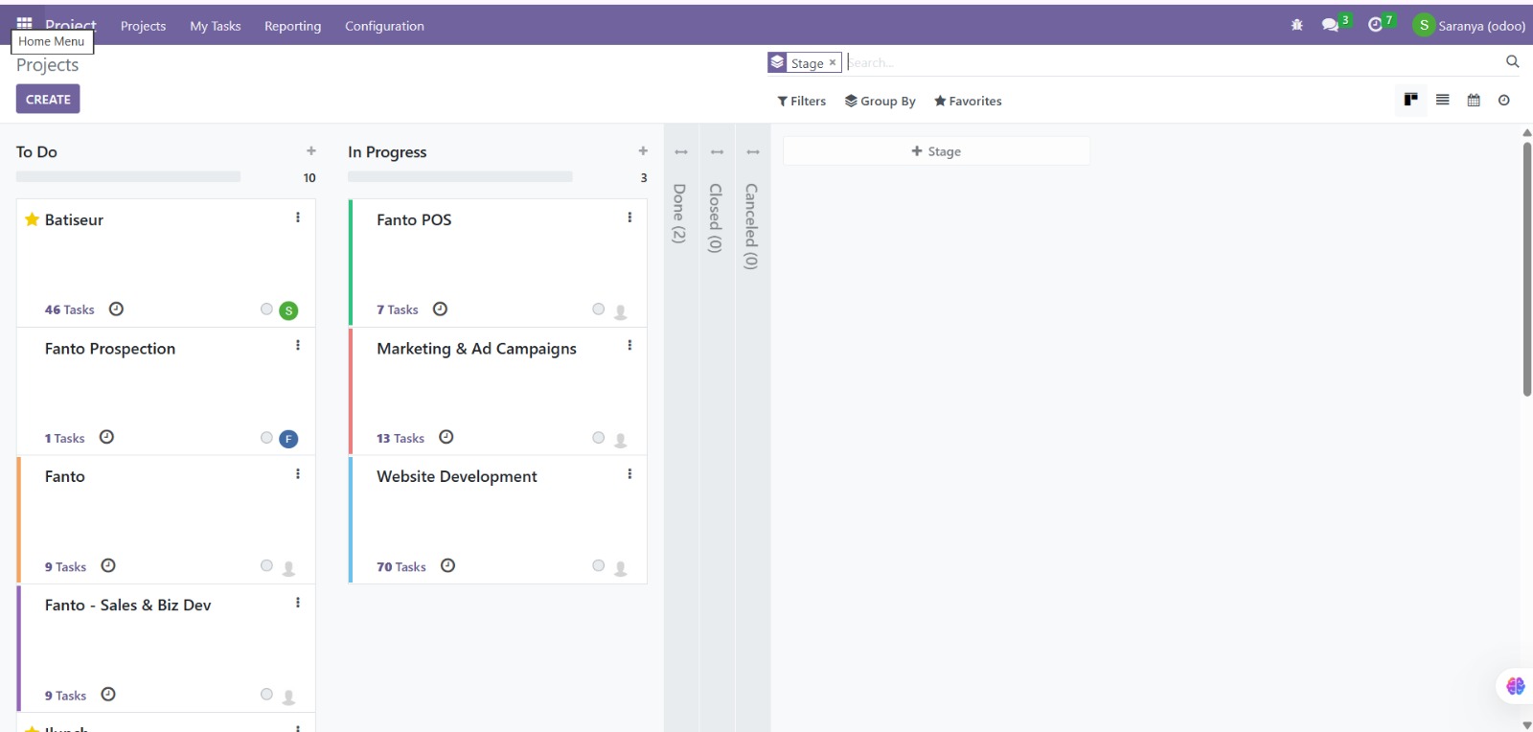Image resolution: width=1533 pixels, height=732 pixels.
Task: Switch to Kanban view icon
Action: click(x=1410, y=100)
